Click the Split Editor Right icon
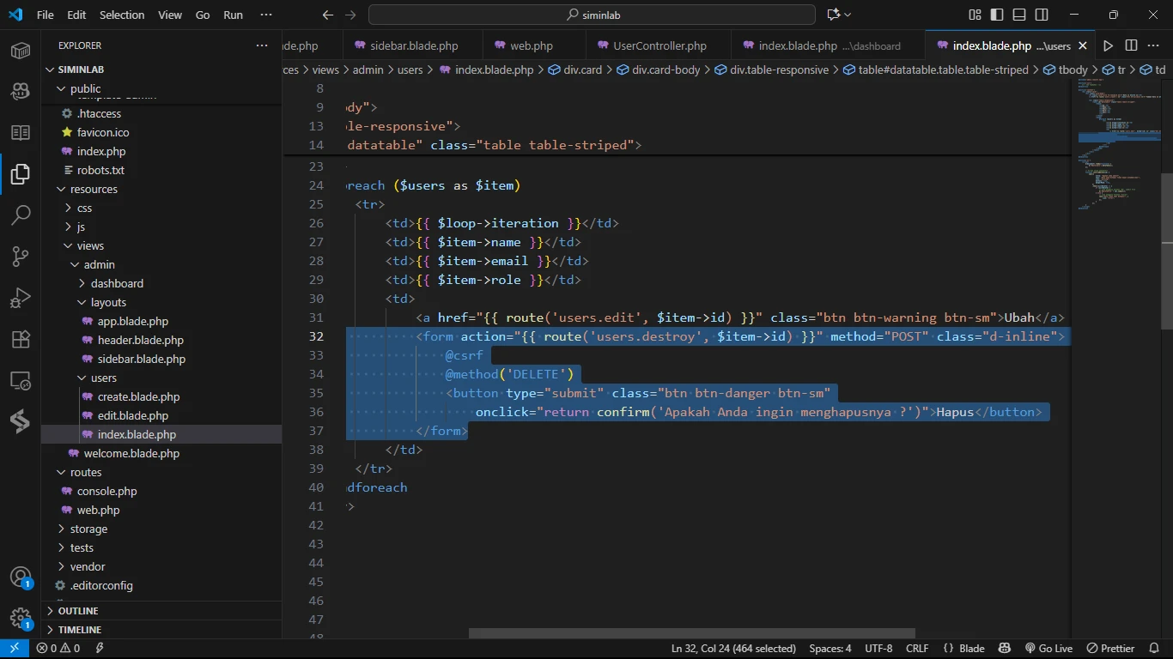The width and height of the screenshot is (1173, 659). click(x=1131, y=45)
